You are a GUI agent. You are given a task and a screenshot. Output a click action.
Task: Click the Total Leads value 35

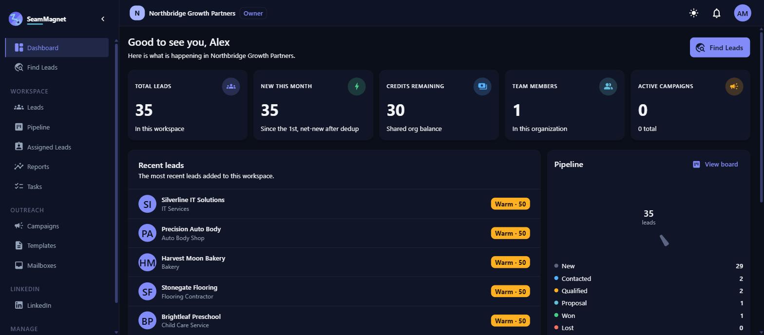144,111
